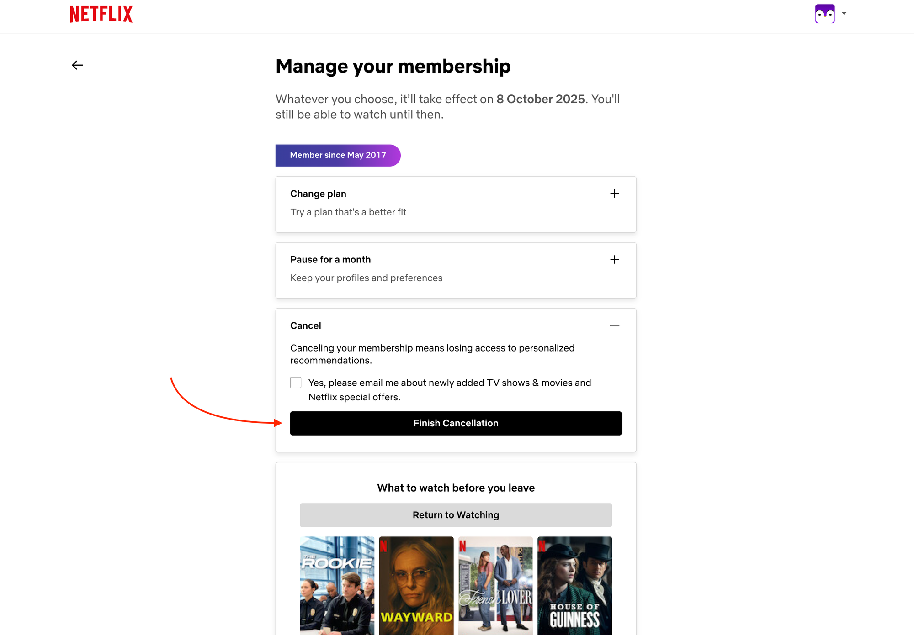
Task: Collapse the Cancel section minus icon
Action: pyautogui.click(x=614, y=325)
